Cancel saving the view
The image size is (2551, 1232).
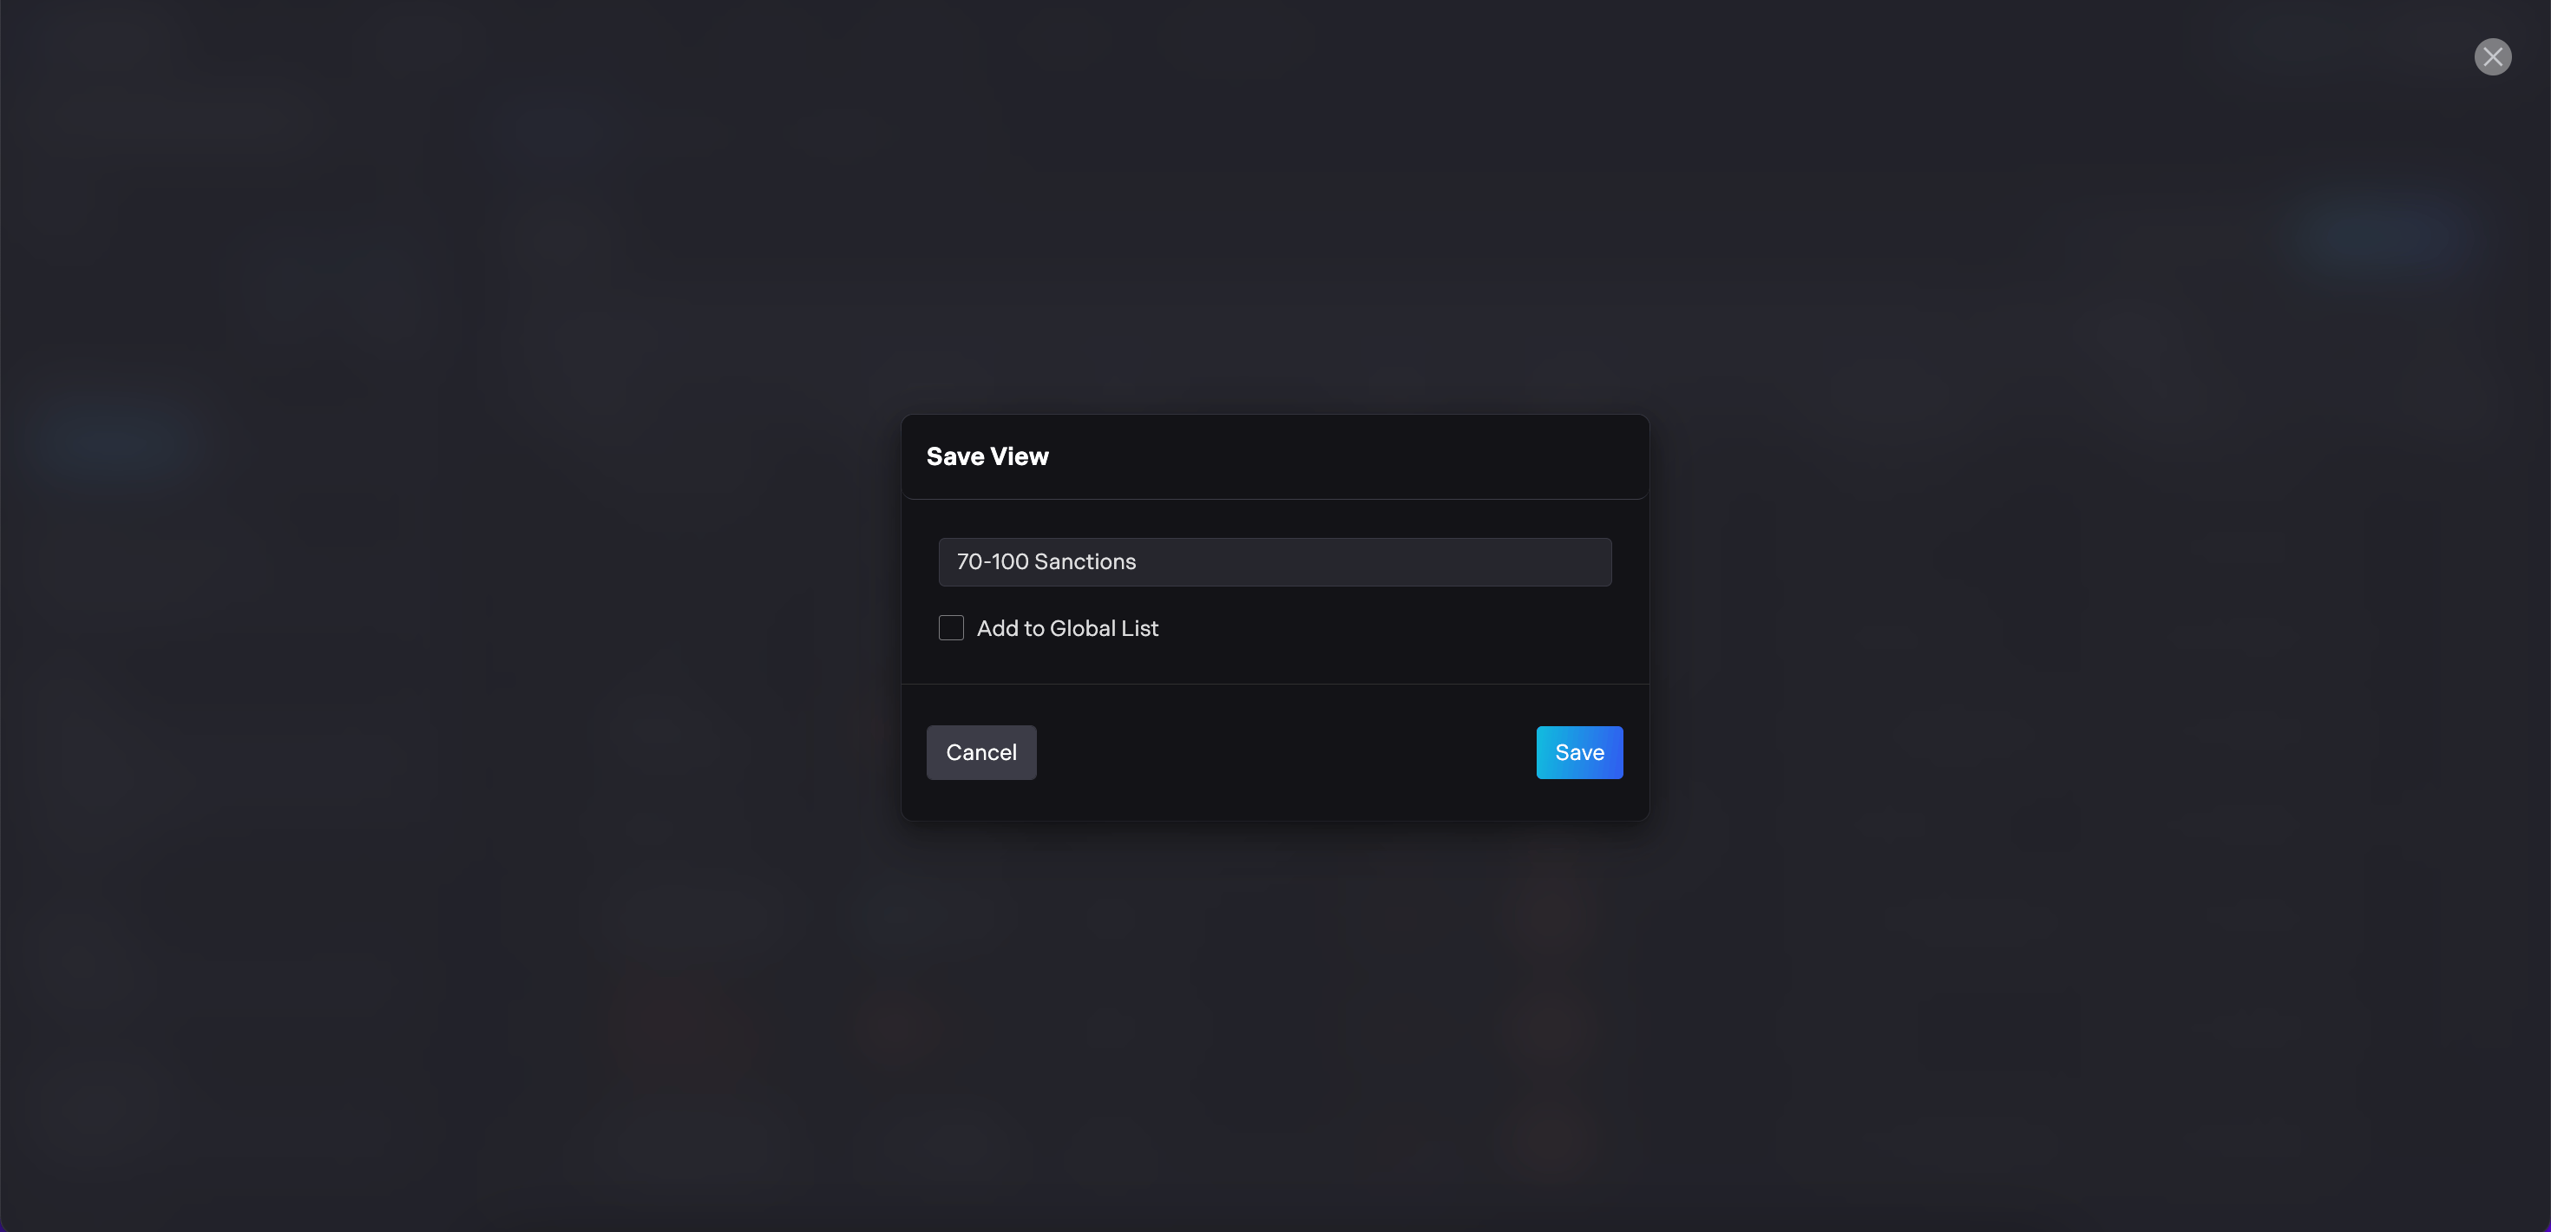[x=981, y=753]
